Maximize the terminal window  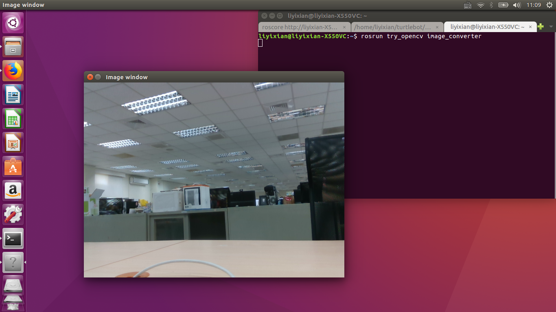(280, 16)
